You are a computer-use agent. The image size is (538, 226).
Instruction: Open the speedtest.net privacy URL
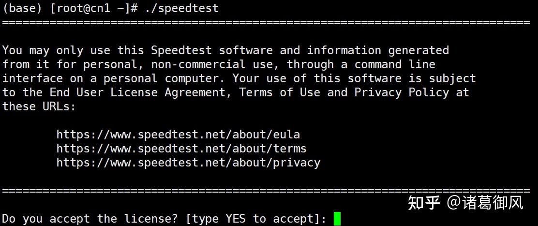(x=188, y=162)
